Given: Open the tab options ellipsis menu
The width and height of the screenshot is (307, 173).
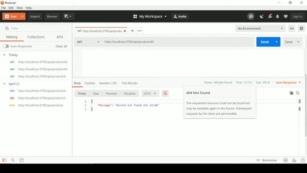Looking at the screenshot, I should [140, 31].
